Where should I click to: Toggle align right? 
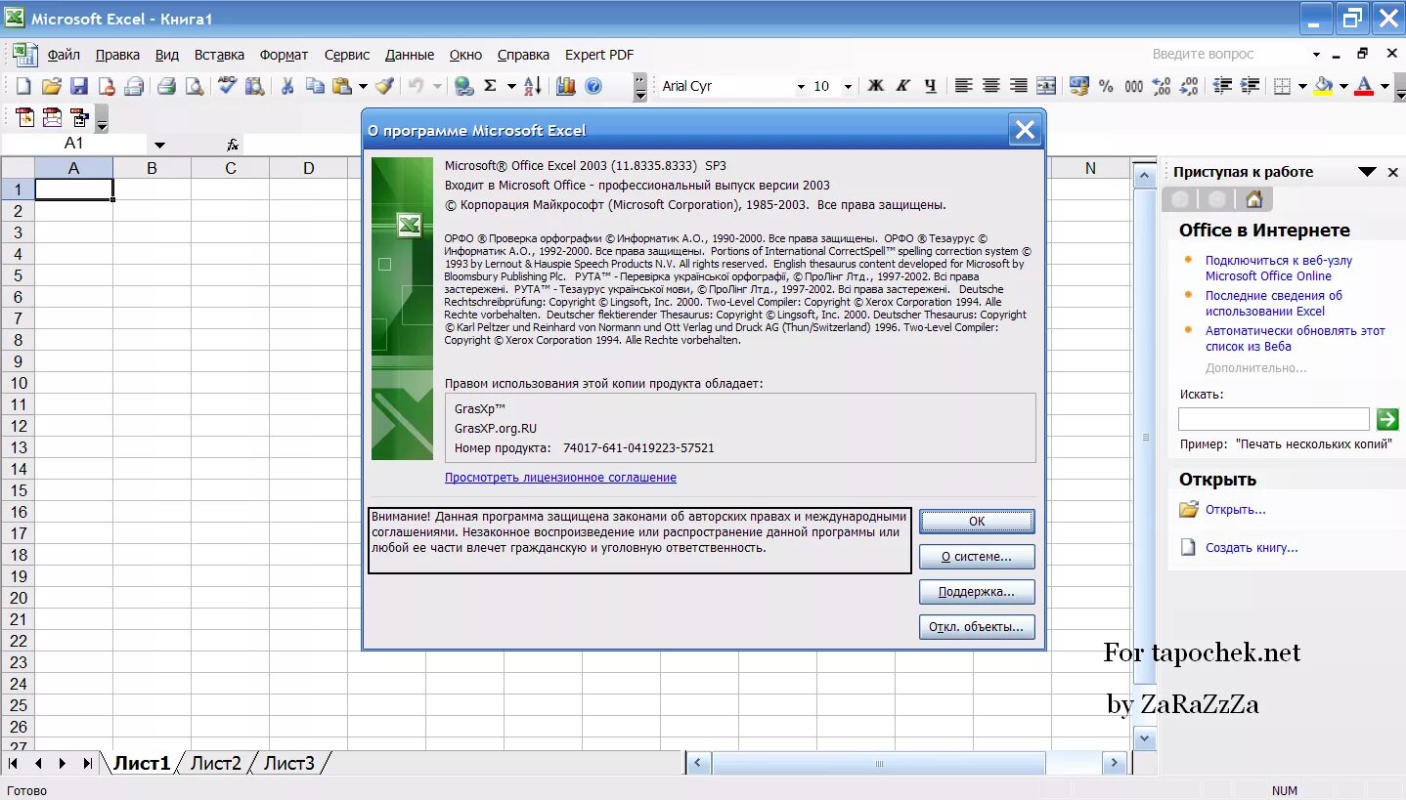pos(1018,86)
